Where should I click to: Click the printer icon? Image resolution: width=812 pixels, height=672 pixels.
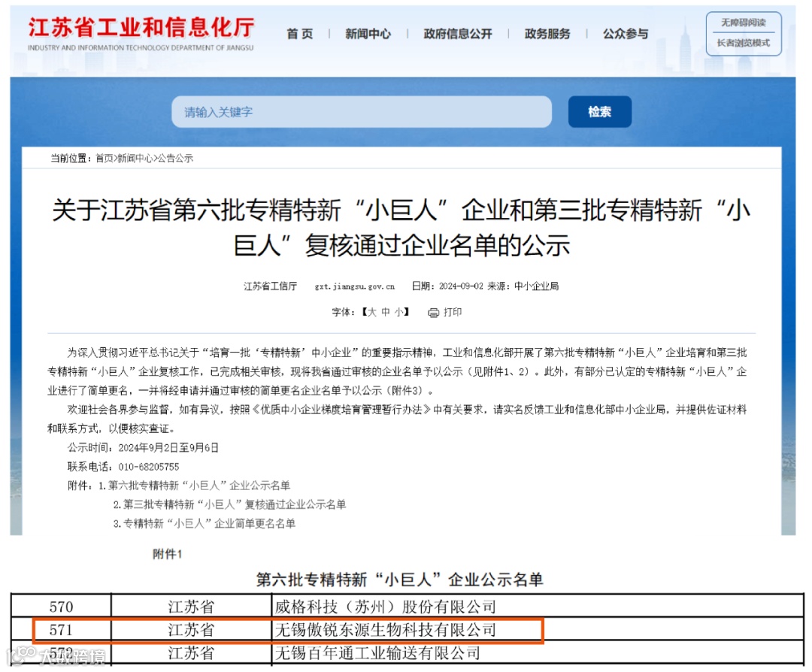pos(434,313)
